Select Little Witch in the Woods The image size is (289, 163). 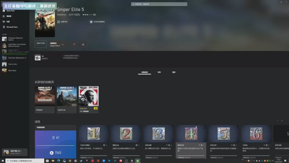click(x=15, y=45)
